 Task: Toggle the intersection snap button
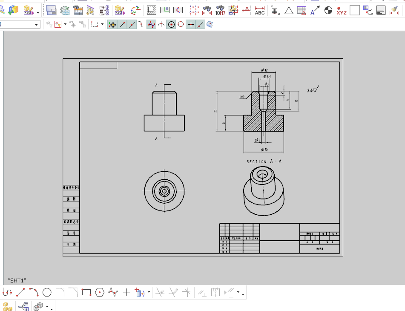pos(161,25)
